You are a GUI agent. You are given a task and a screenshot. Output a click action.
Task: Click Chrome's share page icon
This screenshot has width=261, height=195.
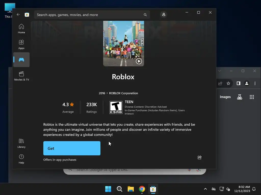tap(220, 83)
